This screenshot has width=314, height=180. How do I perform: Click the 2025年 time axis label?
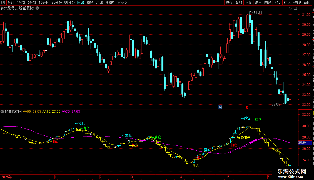7,177
